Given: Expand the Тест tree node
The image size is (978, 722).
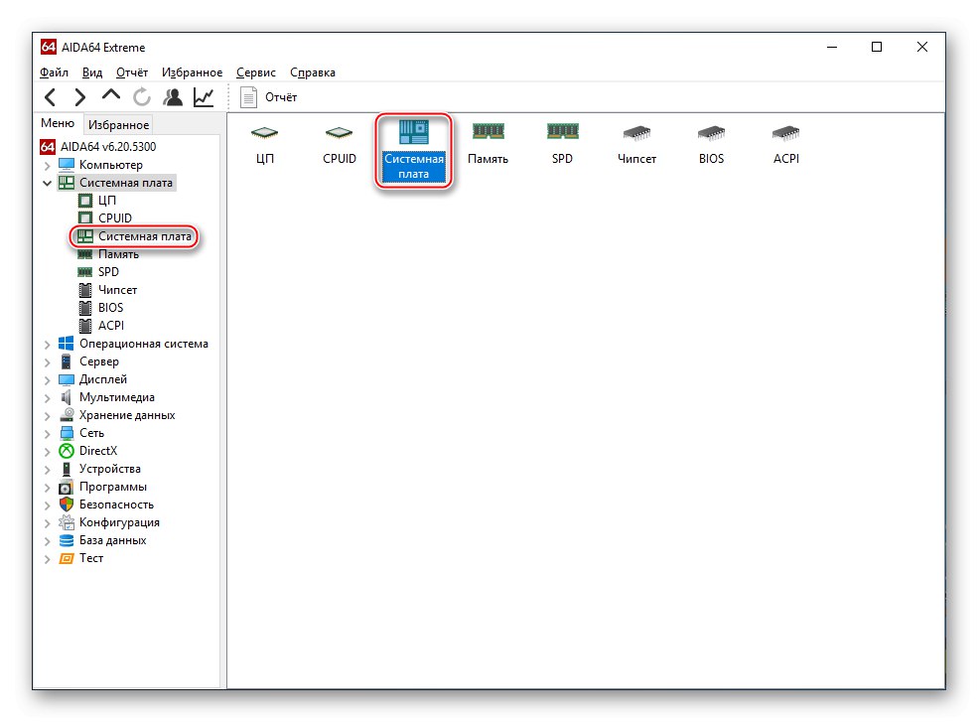Looking at the screenshot, I should 47,559.
